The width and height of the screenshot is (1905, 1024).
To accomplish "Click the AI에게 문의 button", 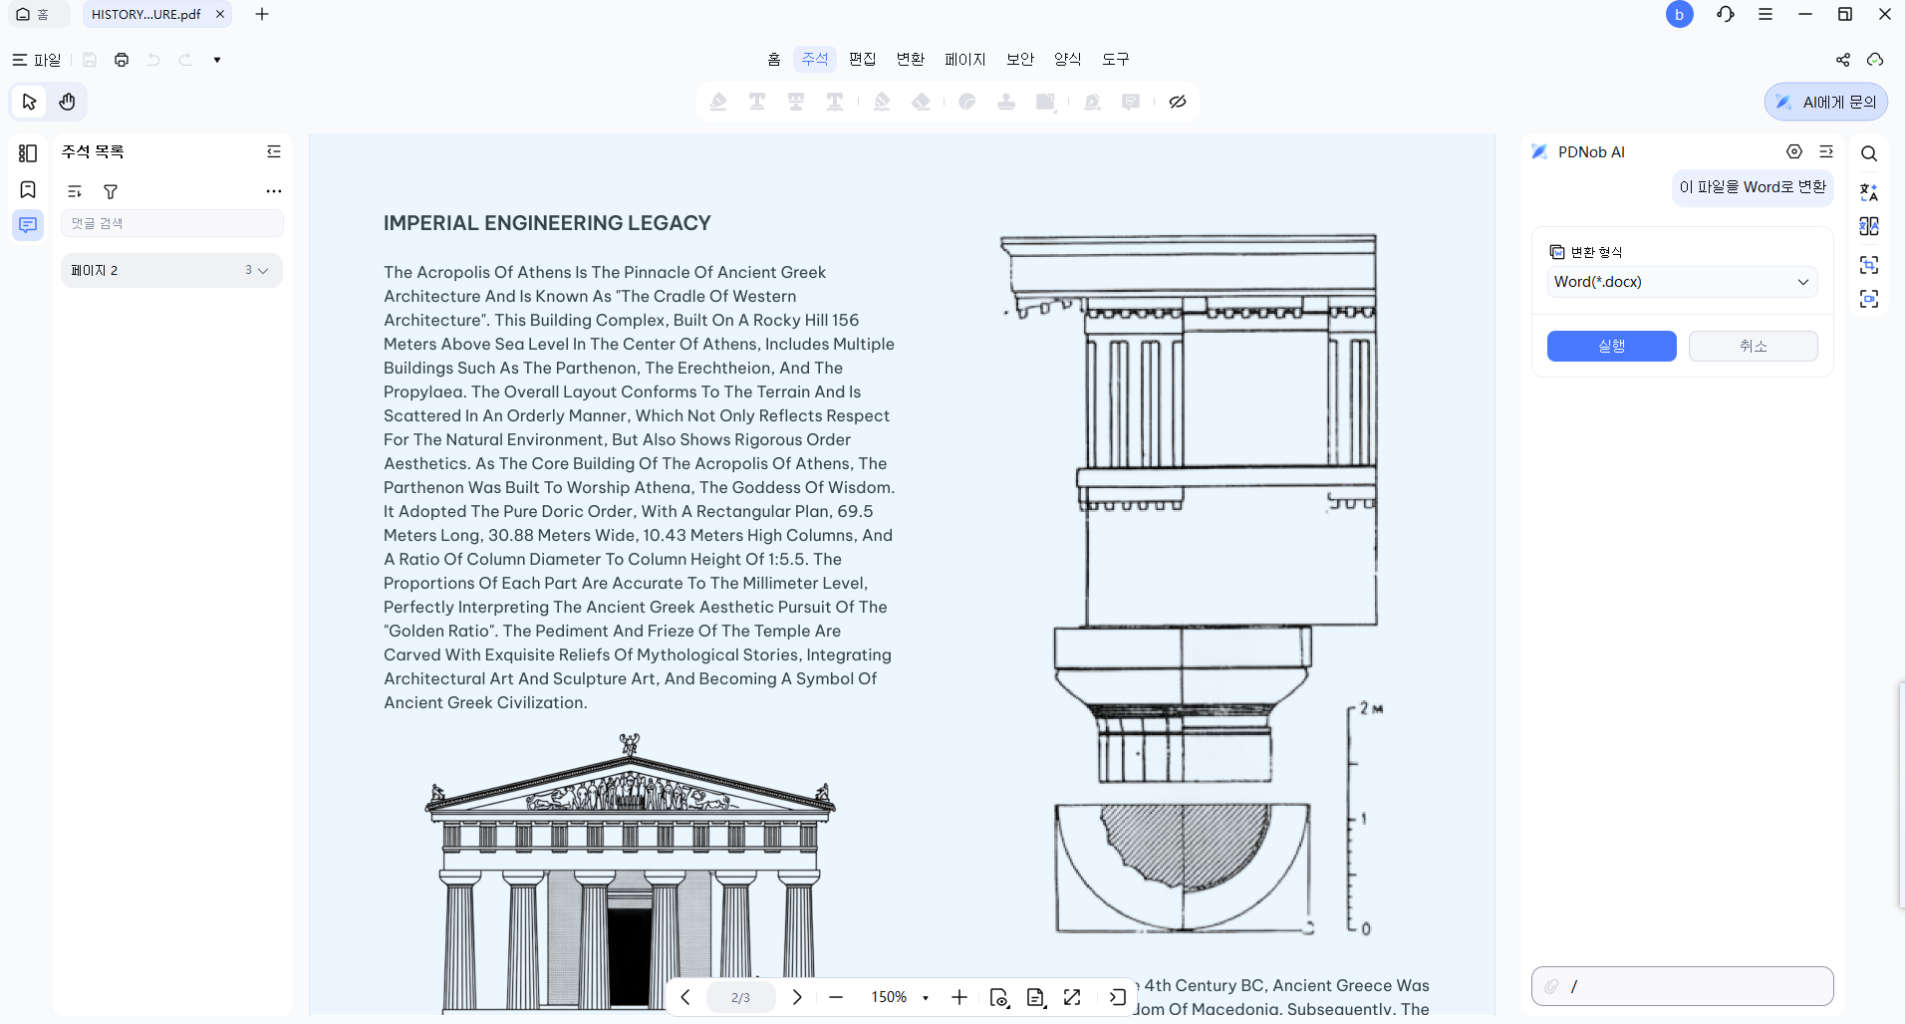I will pos(1826,102).
